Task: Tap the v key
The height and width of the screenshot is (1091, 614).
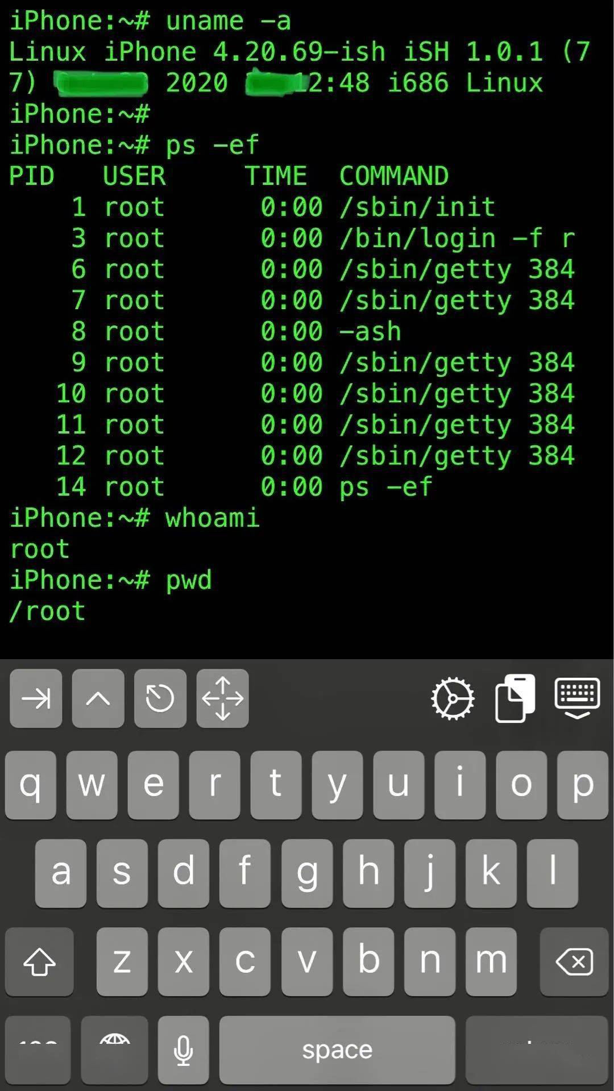Action: coord(306,961)
